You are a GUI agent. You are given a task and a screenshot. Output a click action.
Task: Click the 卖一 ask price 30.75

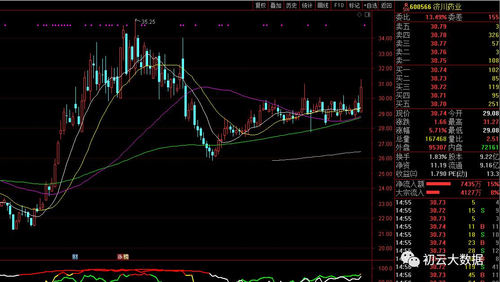point(439,60)
